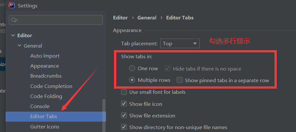Enable Show pinned tabs in separate row
Image resolution: width=296 pixels, height=132 pixels.
point(179,80)
